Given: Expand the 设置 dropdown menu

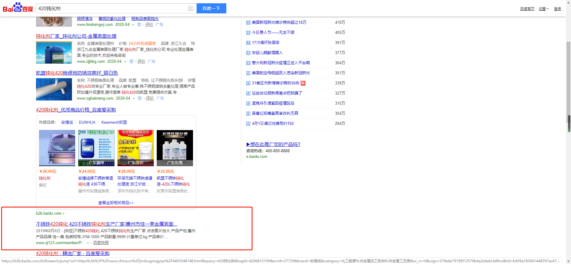Looking at the screenshot, I should [x=543, y=9].
